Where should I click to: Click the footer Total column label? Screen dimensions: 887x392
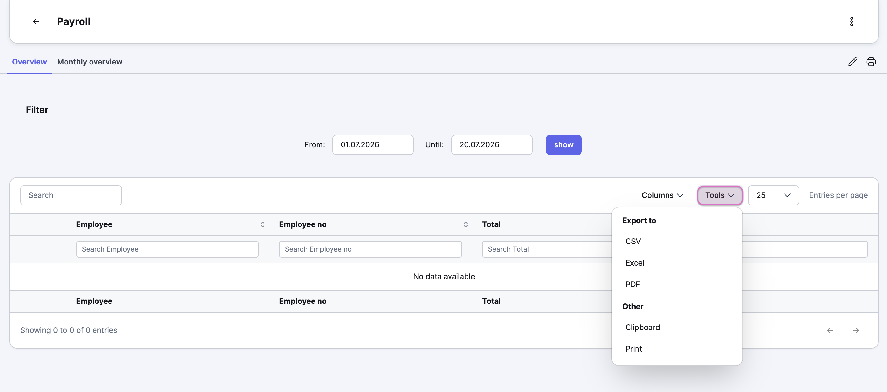pyautogui.click(x=491, y=301)
